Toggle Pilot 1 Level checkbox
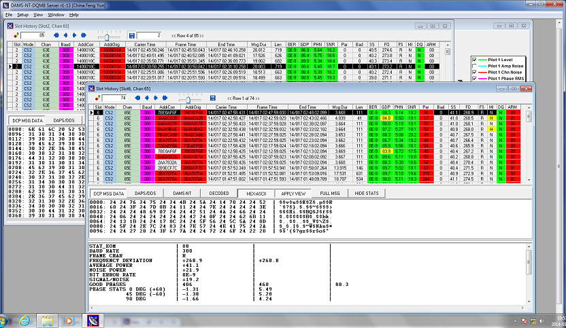The image size is (566, 328). (474, 60)
